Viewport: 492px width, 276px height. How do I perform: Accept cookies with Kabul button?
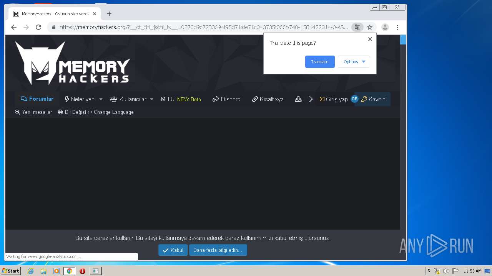tap(173, 250)
